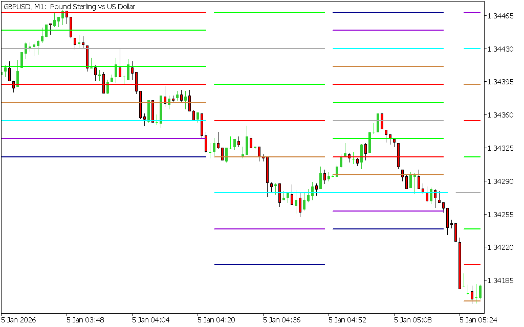The width and height of the screenshot is (524, 327).
Task: Click the navy line at the chart's top
Action: [388, 12]
